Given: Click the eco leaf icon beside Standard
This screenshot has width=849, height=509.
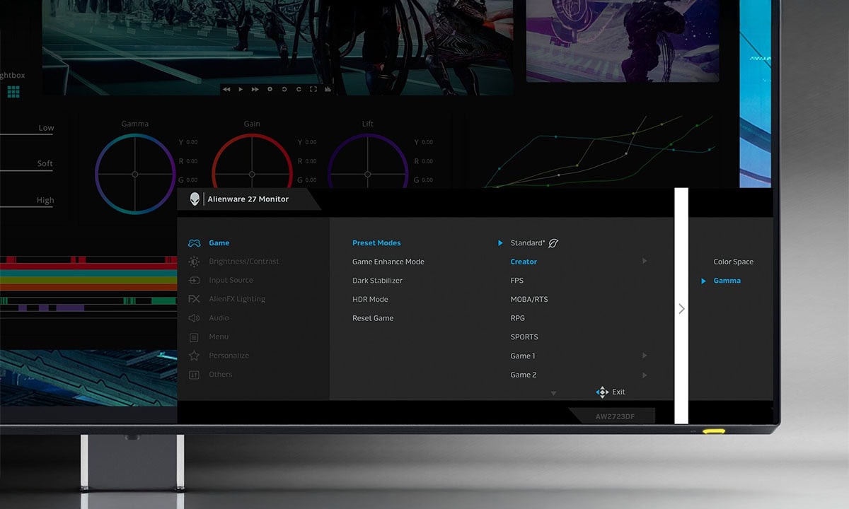Looking at the screenshot, I should click(x=553, y=243).
